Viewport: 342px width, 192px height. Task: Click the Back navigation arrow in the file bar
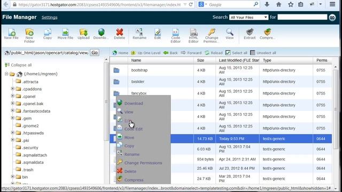point(170,53)
